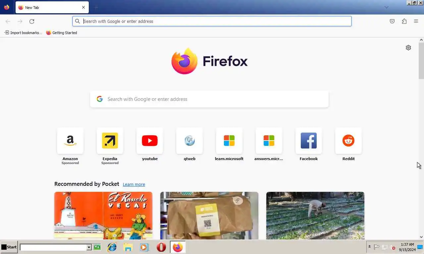
Task: Open File Explorer from taskbar
Action: coord(128,247)
